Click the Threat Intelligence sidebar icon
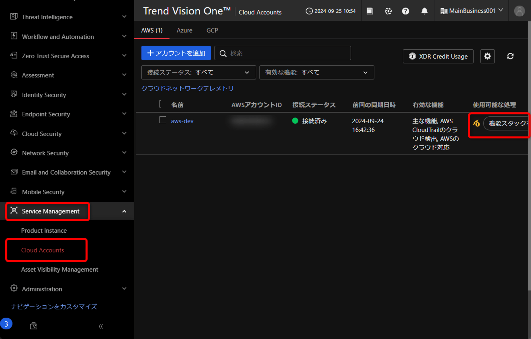 pos(14,16)
